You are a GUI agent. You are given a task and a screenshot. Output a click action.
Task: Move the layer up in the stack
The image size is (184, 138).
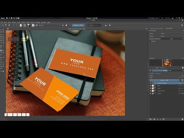tap(161, 119)
